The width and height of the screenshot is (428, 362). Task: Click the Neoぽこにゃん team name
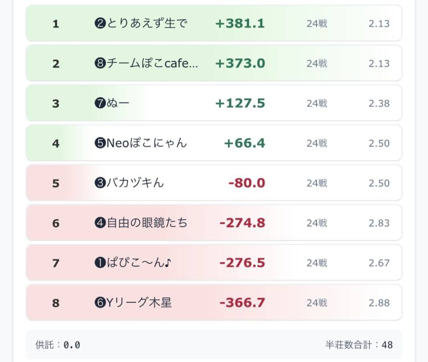coord(140,143)
